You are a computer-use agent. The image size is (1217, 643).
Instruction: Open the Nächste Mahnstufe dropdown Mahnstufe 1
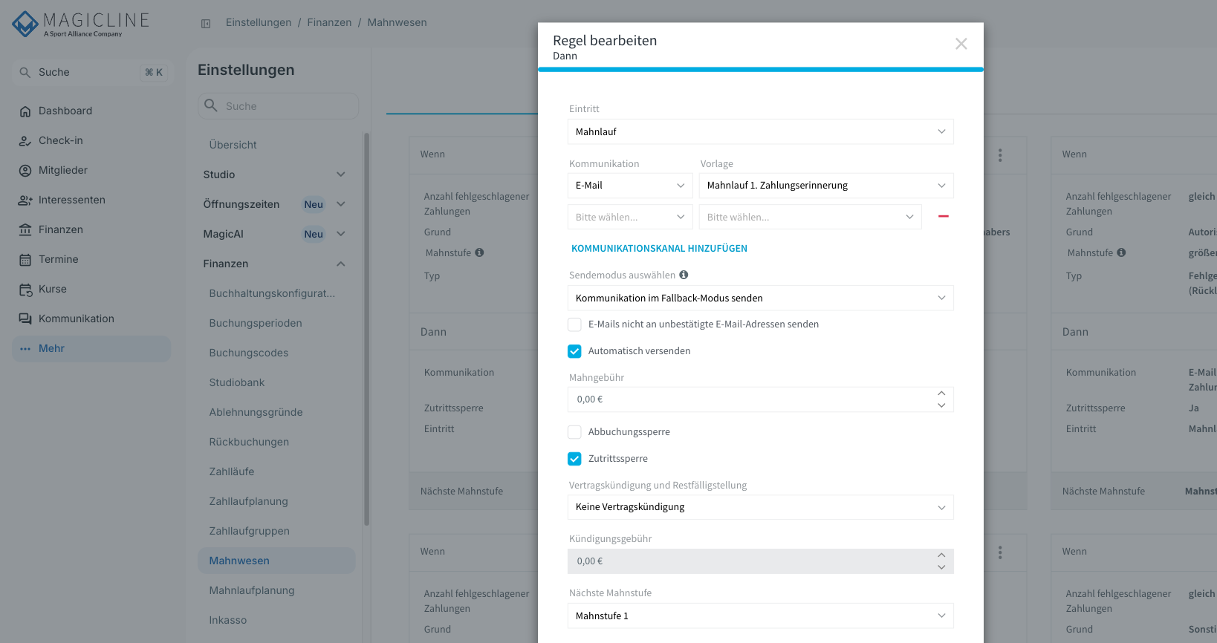761,616
